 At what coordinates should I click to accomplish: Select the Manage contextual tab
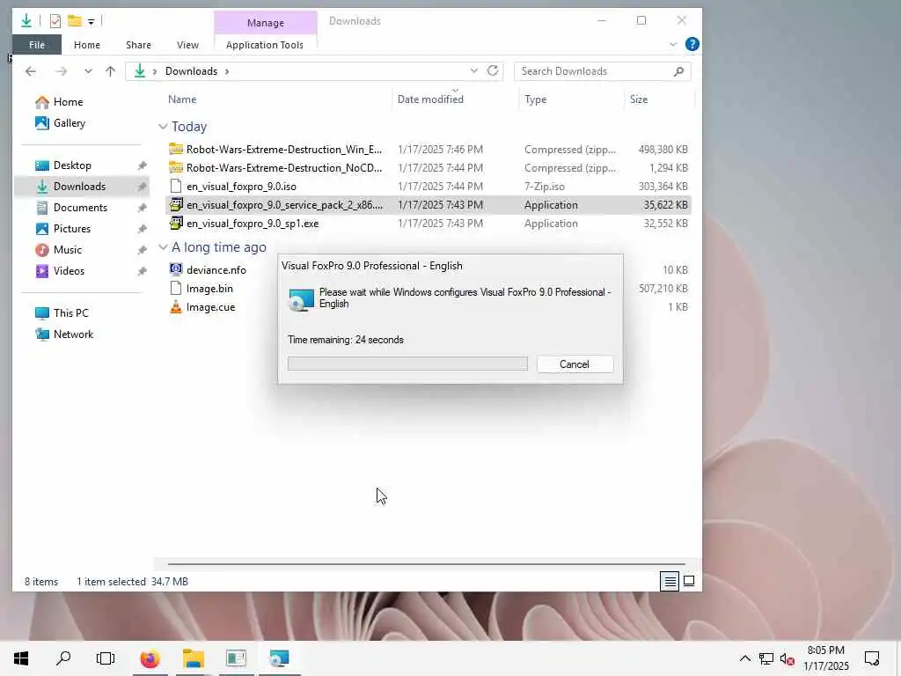pyautogui.click(x=266, y=22)
